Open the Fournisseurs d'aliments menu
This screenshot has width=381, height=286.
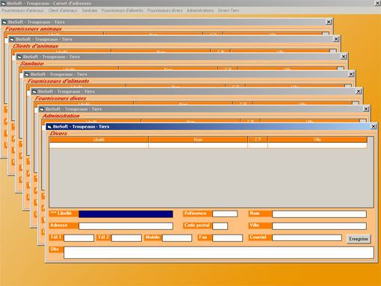coord(122,10)
